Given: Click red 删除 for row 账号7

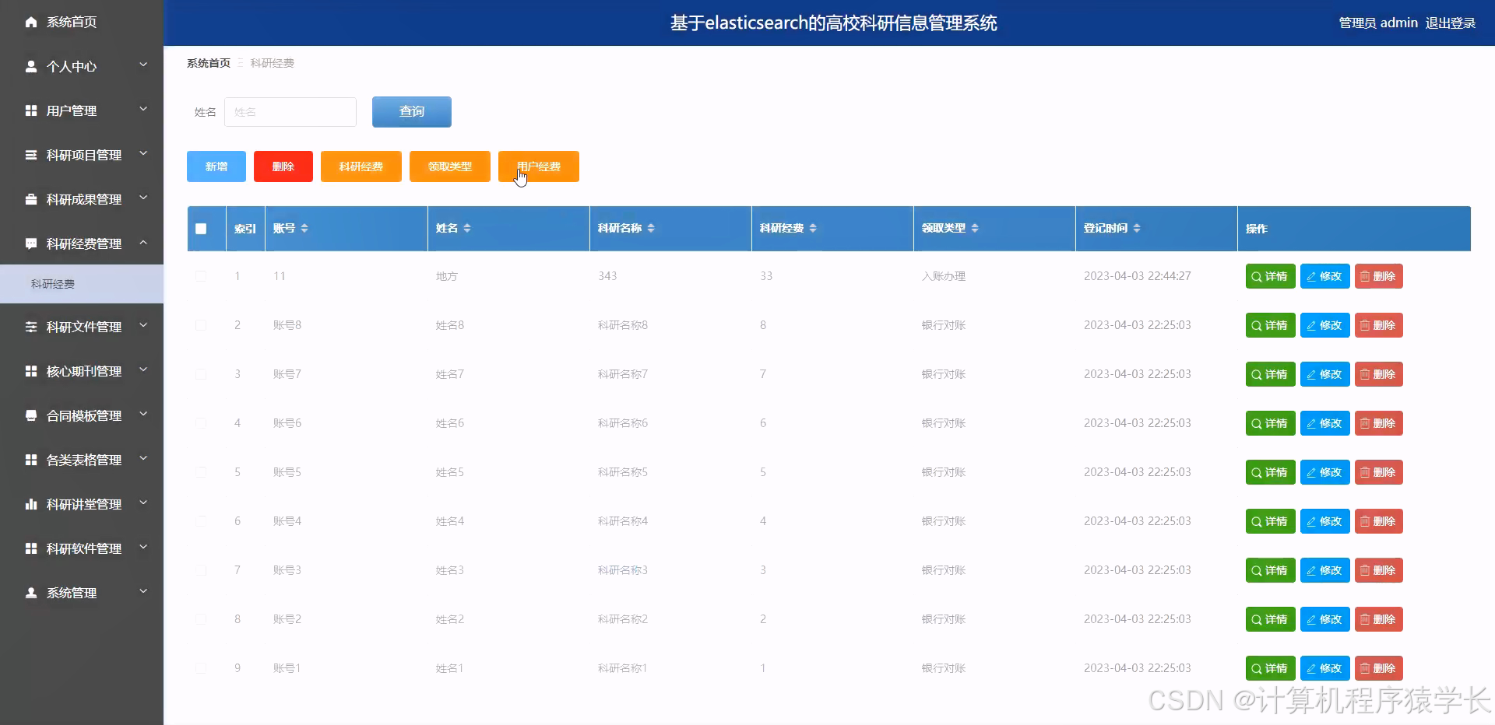Looking at the screenshot, I should (x=1378, y=374).
